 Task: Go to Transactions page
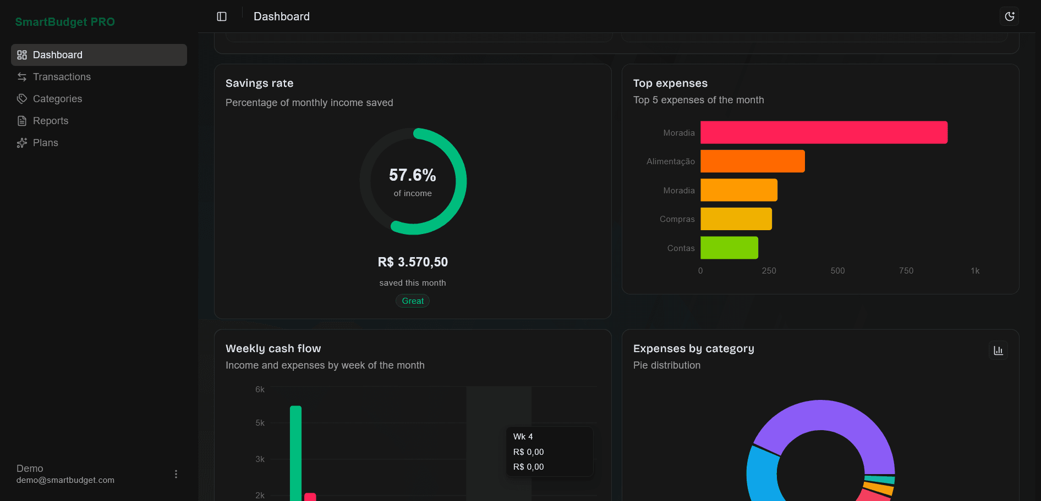pos(99,77)
